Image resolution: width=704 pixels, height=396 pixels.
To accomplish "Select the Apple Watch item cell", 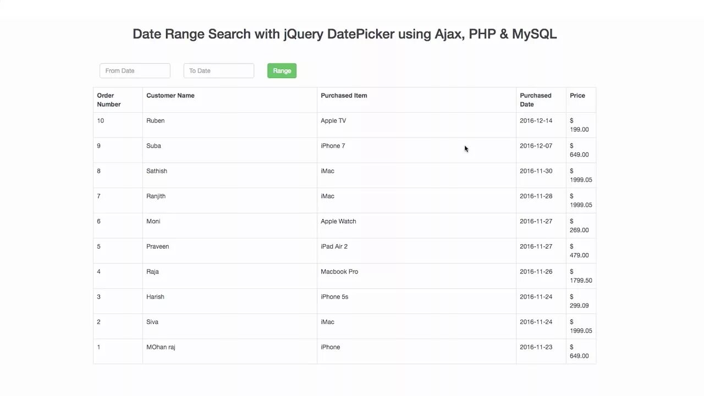I will tap(338, 222).
